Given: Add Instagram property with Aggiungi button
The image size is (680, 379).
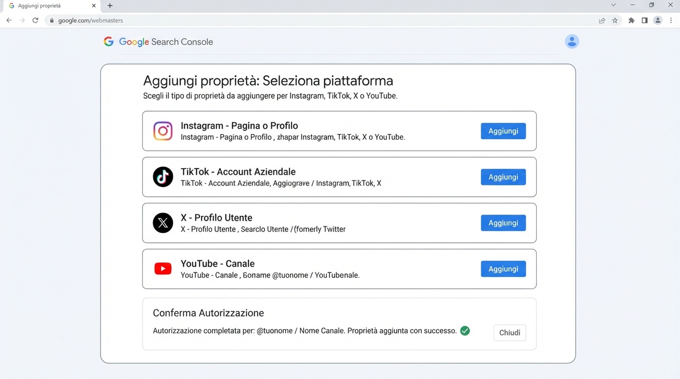Looking at the screenshot, I should click(x=503, y=131).
